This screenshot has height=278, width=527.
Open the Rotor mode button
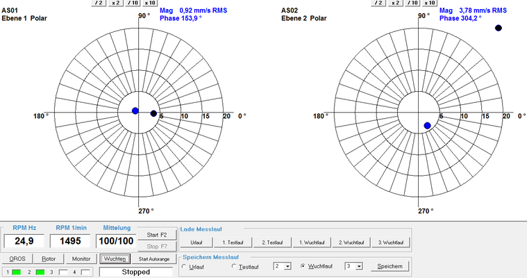click(48, 259)
